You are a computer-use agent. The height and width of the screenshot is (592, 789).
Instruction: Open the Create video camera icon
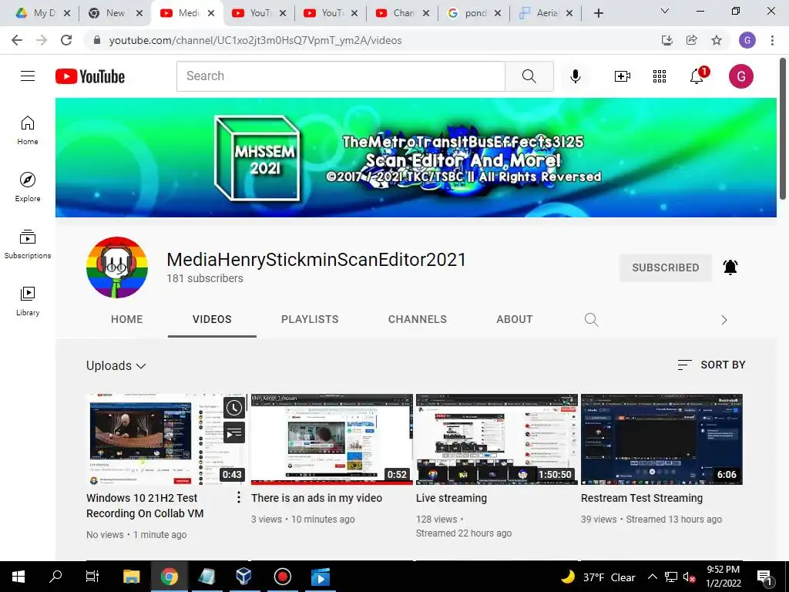pyautogui.click(x=623, y=76)
